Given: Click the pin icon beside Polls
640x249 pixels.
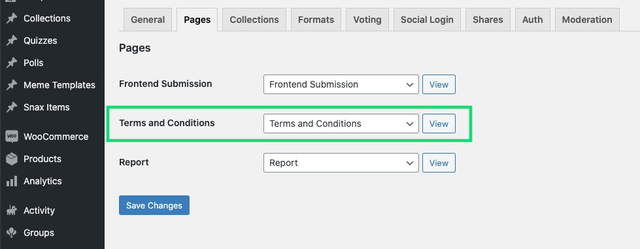Looking at the screenshot, I should tap(12, 63).
